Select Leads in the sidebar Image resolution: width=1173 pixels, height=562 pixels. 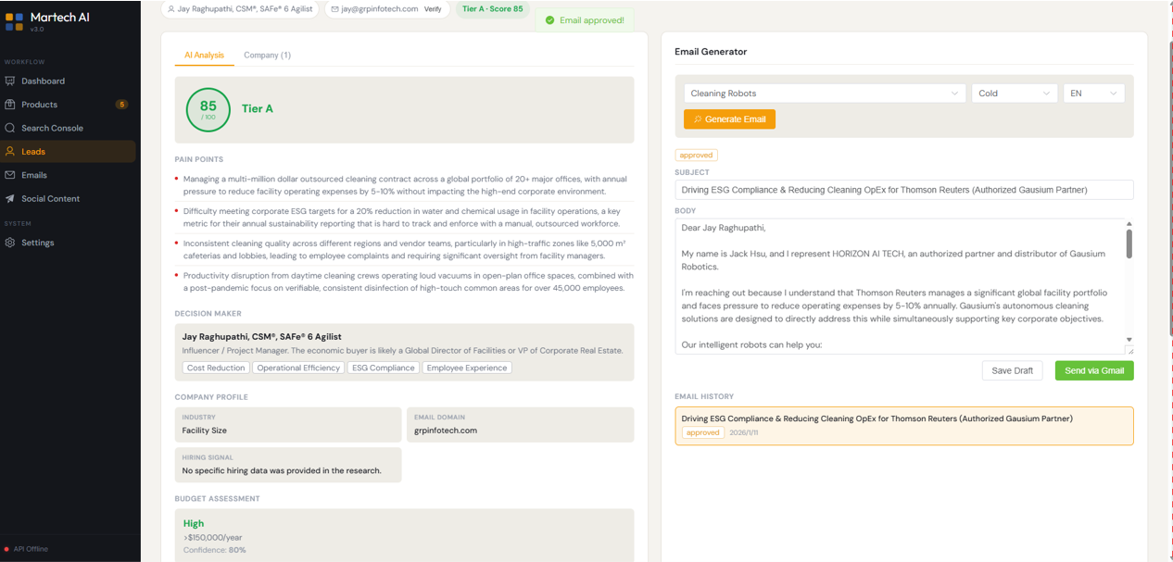point(69,152)
